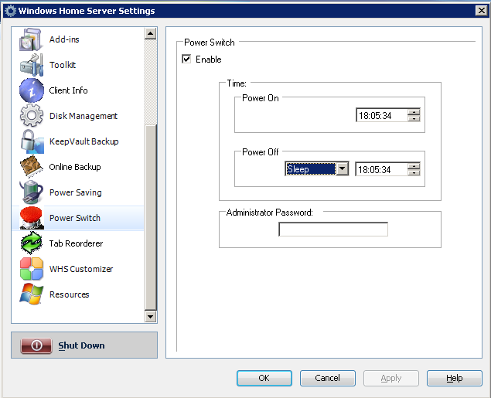491x398 pixels.
Task: Open the Help button
Action: pyautogui.click(x=455, y=378)
